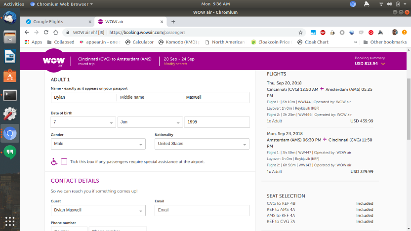Open the Chromium user profile avatar
411x231 pixels.
pos(395,32)
